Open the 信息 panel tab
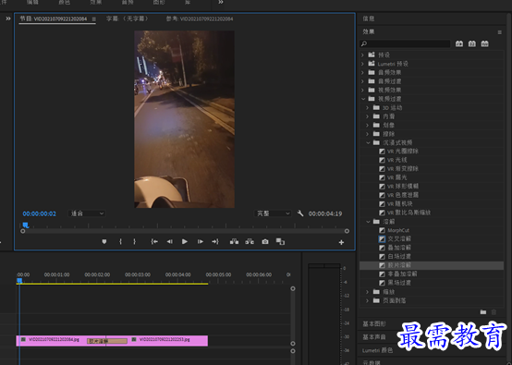This screenshot has height=365, width=512. 369,18
